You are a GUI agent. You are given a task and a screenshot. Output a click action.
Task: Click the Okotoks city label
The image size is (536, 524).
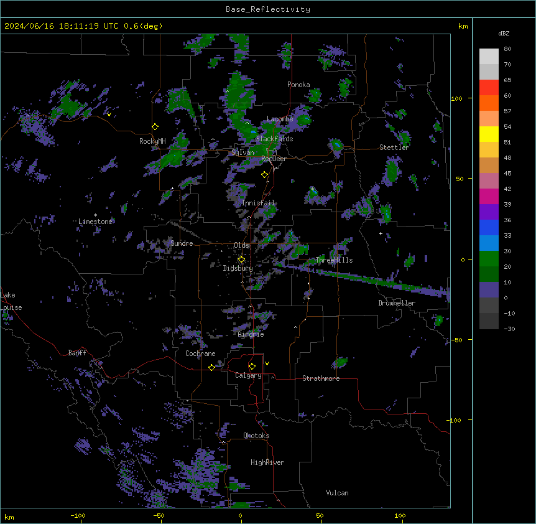(256, 436)
